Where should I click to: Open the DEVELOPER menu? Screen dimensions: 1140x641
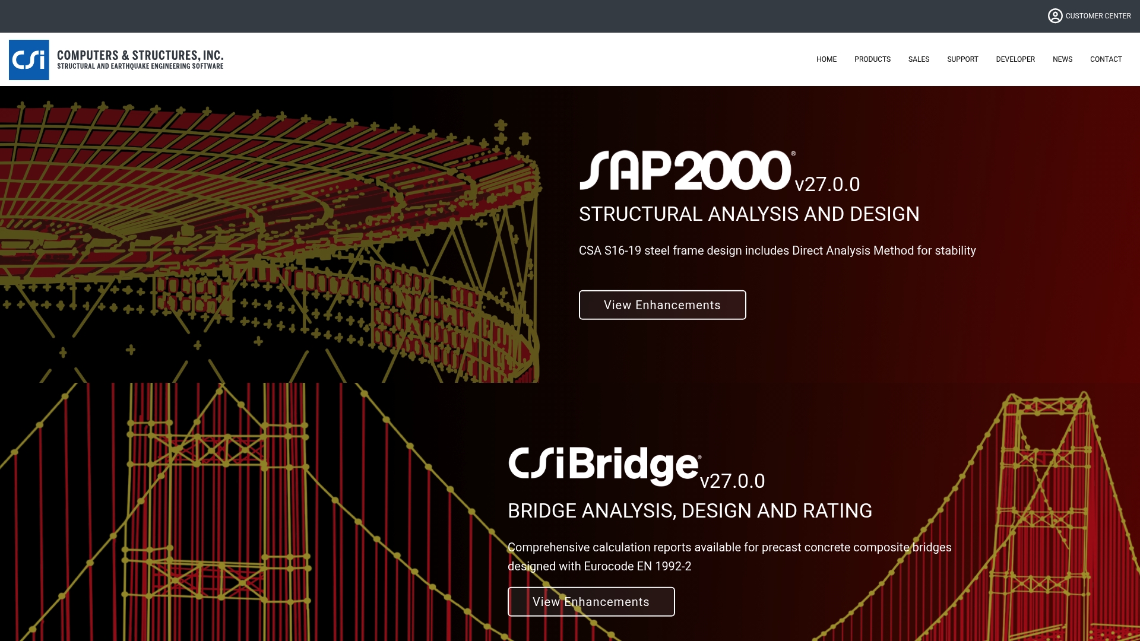pos(1015,59)
